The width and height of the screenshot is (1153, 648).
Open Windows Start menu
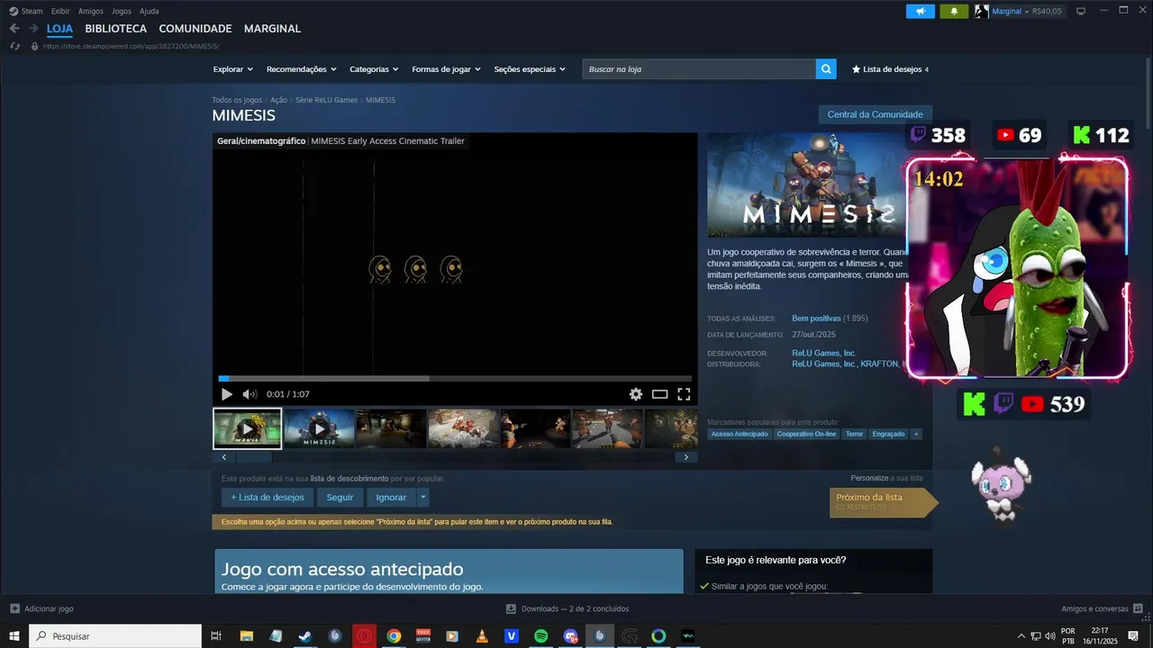point(14,635)
